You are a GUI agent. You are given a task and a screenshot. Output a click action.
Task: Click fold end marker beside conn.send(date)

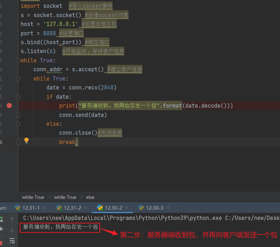[x=18, y=115]
